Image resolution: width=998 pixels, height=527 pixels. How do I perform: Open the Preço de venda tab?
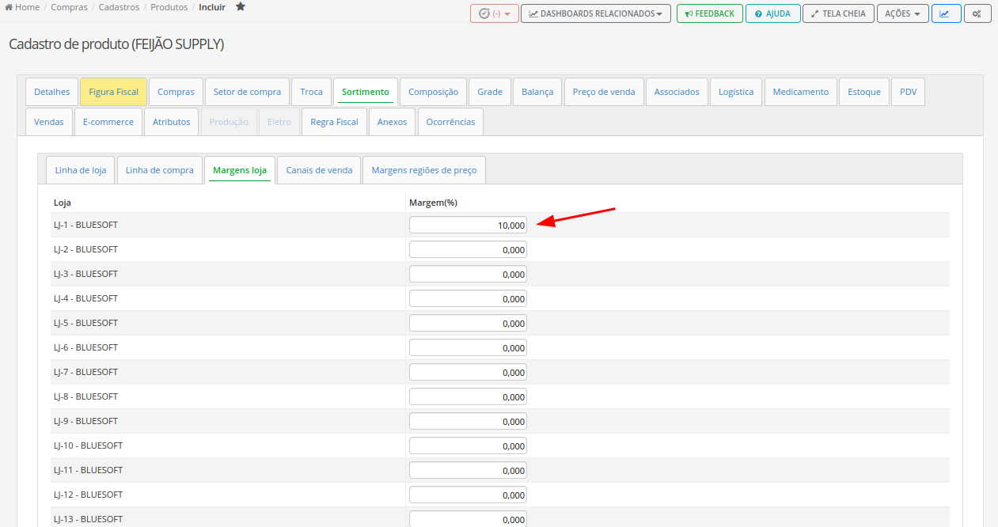coord(603,92)
